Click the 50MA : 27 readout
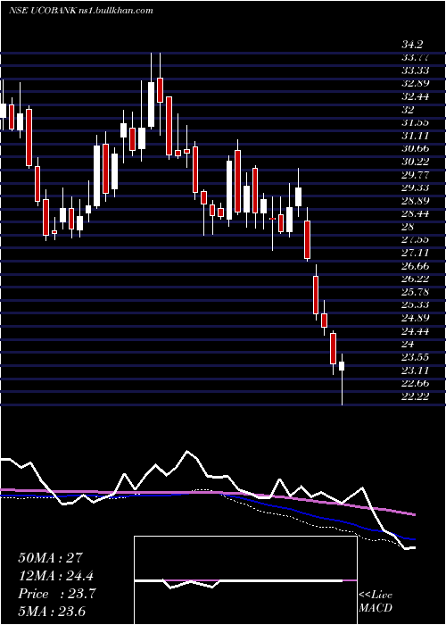This screenshot has height=625, width=446. [x=50, y=558]
